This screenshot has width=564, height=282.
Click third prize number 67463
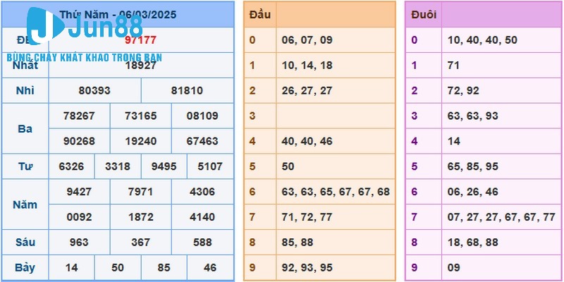(x=202, y=141)
